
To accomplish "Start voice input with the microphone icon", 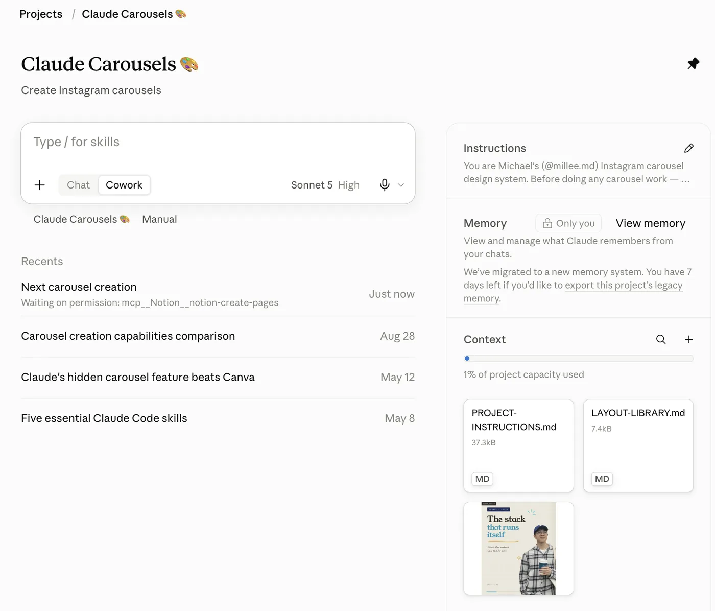I will coord(385,185).
